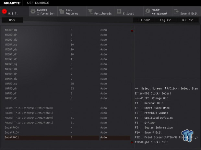This screenshot has width=201, height=150.
Task: Click the red M.I.T. circle icon
Action: (x=4, y=11)
